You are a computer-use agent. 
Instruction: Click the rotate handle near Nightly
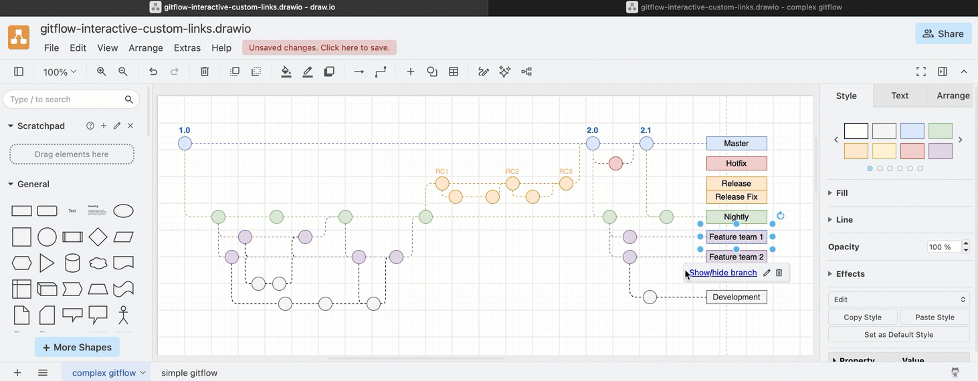780,215
